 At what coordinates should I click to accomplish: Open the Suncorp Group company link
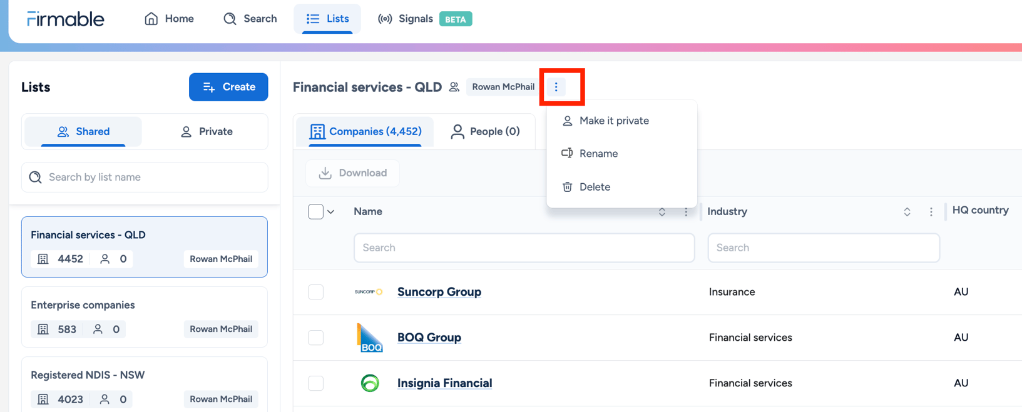coord(439,292)
